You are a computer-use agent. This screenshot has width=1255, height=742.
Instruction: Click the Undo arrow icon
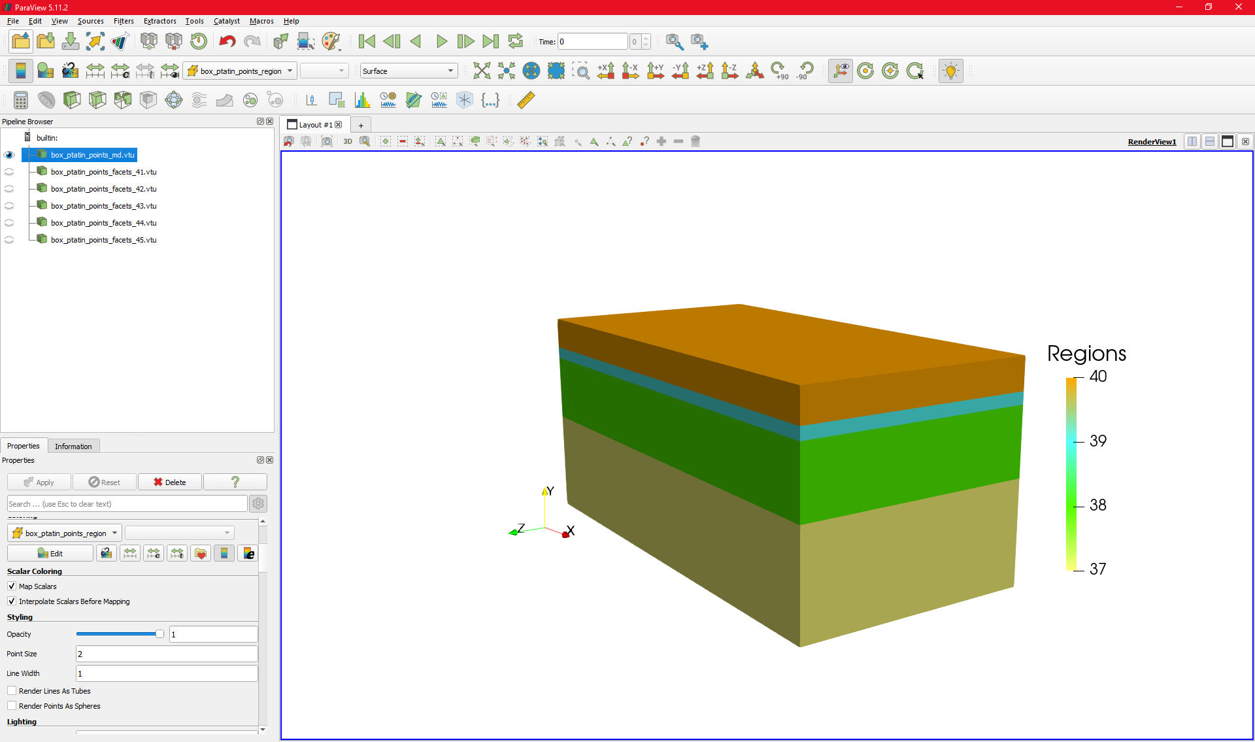tap(227, 41)
